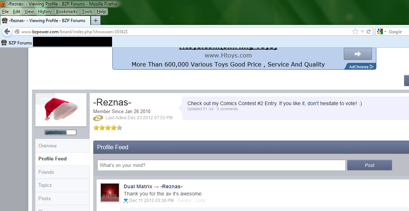The height and width of the screenshot is (211, 409).
Task: Open the File menu
Action: (x=5, y=12)
